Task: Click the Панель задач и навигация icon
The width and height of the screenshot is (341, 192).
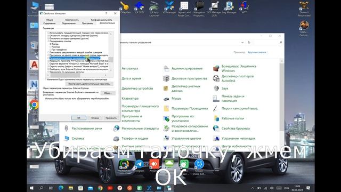Action: [216, 98]
